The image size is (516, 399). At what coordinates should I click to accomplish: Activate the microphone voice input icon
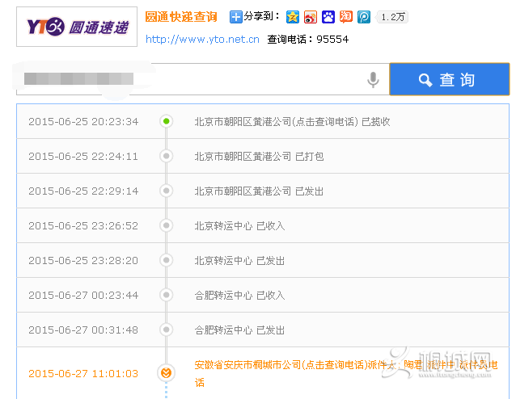pyautogui.click(x=373, y=79)
